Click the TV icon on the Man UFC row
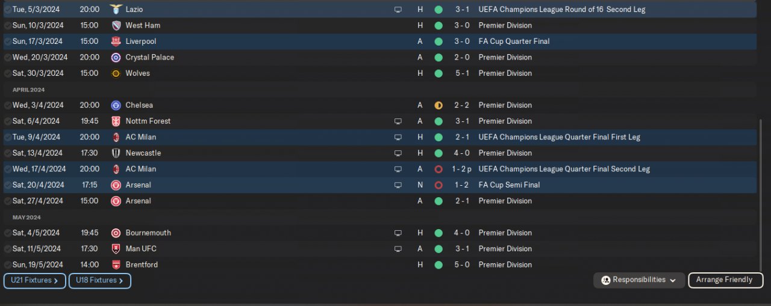This screenshot has width=771, height=306. 398,249
